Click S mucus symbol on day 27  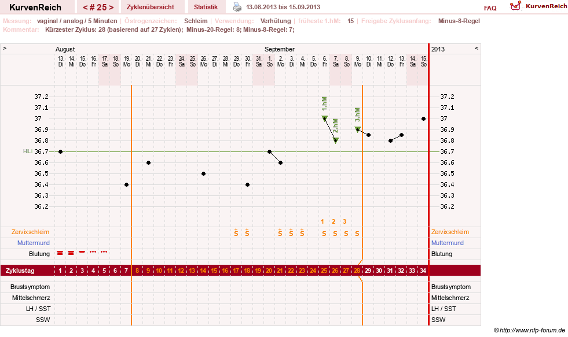coord(346,234)
